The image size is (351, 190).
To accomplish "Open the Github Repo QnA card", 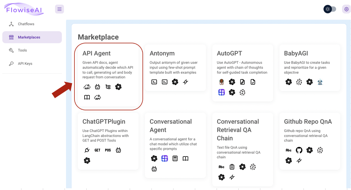I will (x=310, y=141).
